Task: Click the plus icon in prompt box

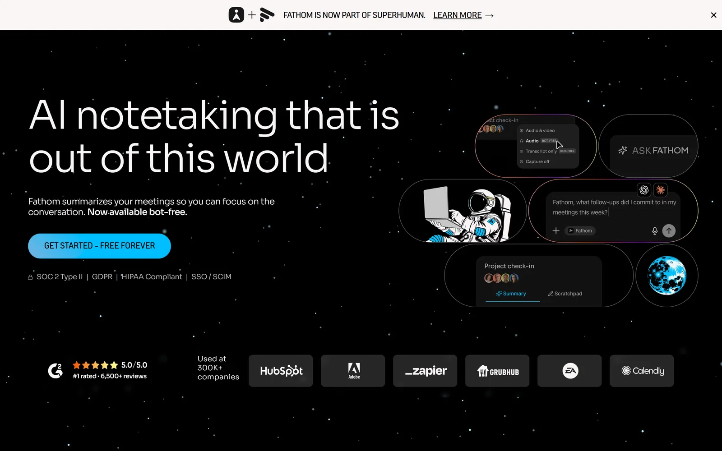Action: [556, 230]
